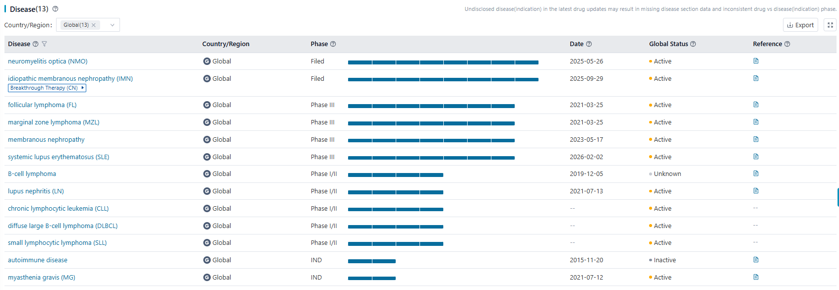The width and height of the screenshot is (839, 290).
Task: Click the autoimmune disease IND progress bar
Action: (371, 261)
